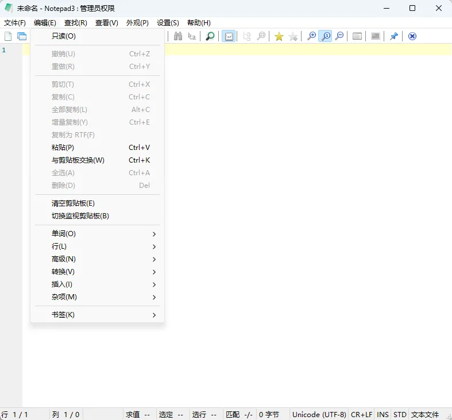Click the blue pushpin Always On Top icon
Screen dimensions: 452x420
pyautogui.click(x=394, y=36)
